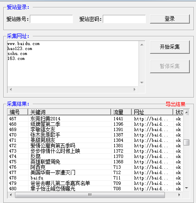Click results list scroll left arrow
This screenshot has height=203, width=196.
(11, 195)
